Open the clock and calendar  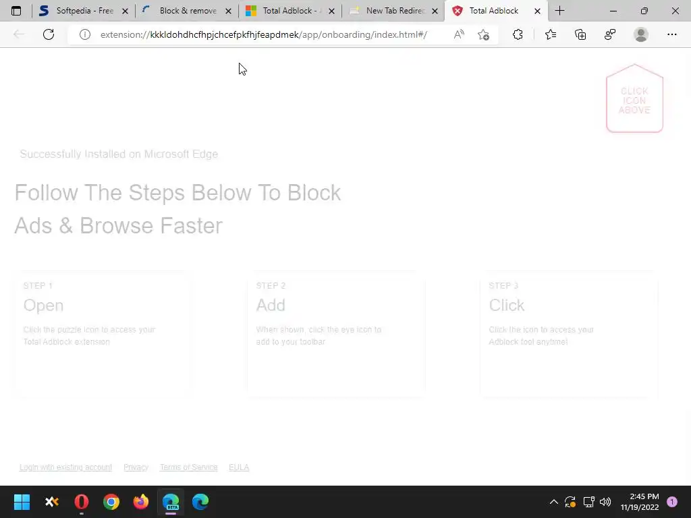coord(640,502)
